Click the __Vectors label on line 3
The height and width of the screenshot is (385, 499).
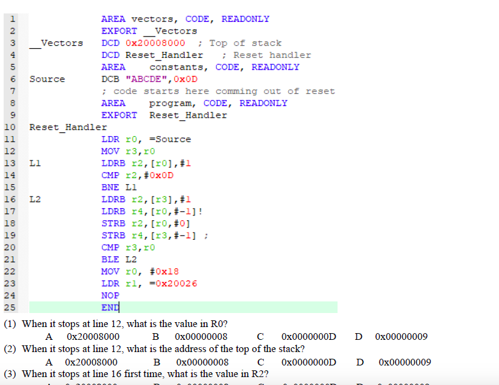(x=54, y=43)
